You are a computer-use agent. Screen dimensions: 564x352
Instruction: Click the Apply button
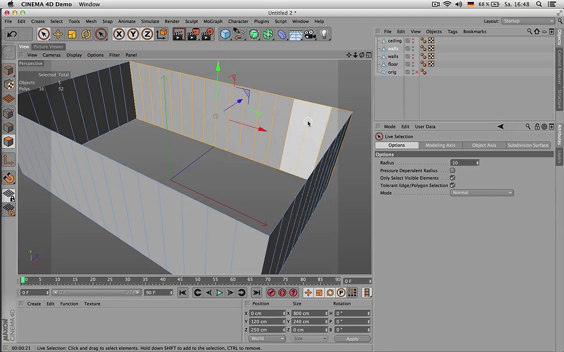[352, 339]
